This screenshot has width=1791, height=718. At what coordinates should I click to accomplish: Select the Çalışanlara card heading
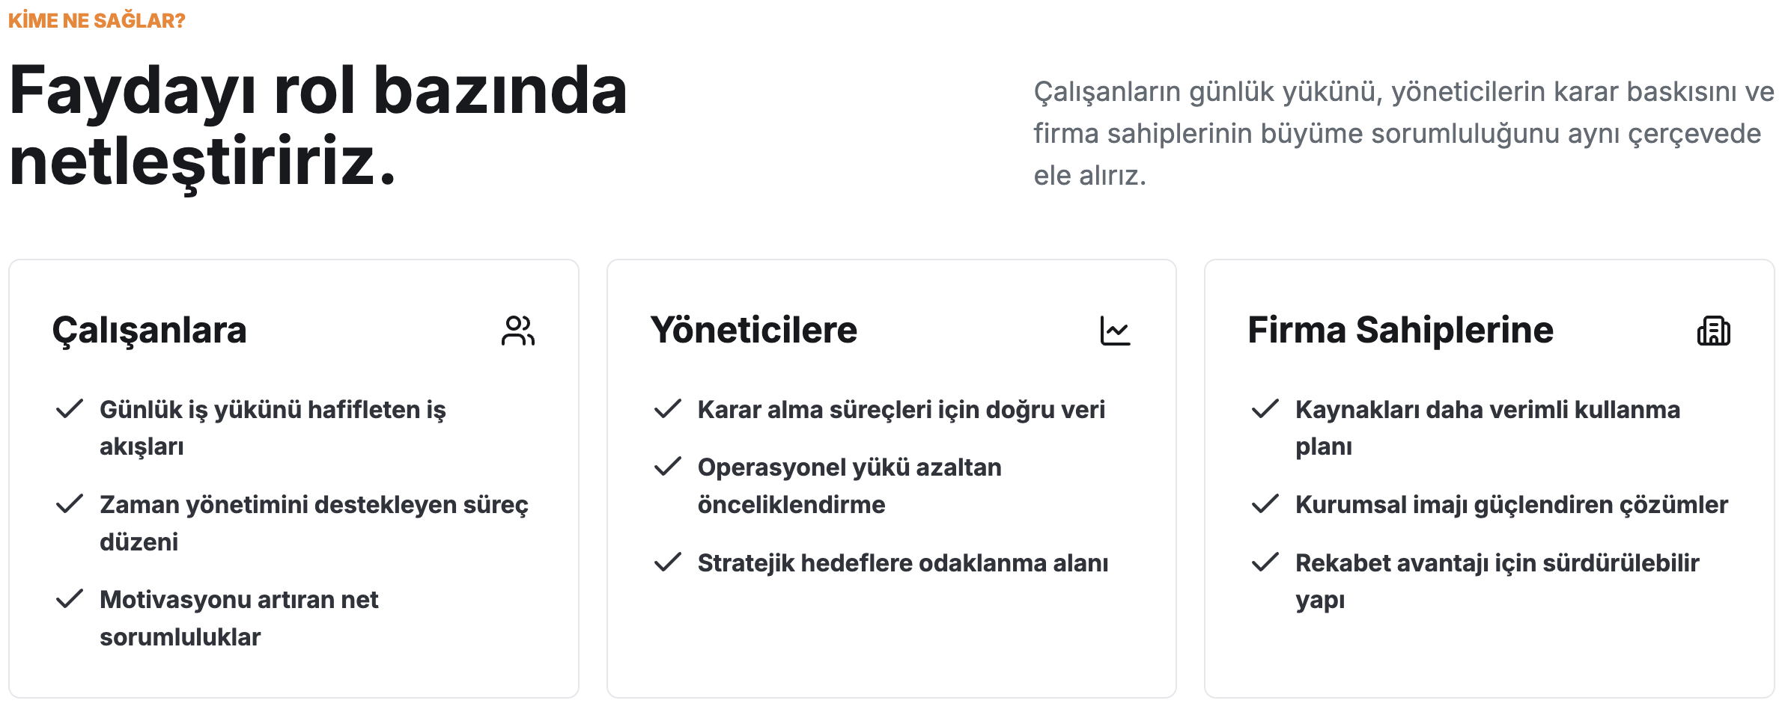(x=150, y=331)
